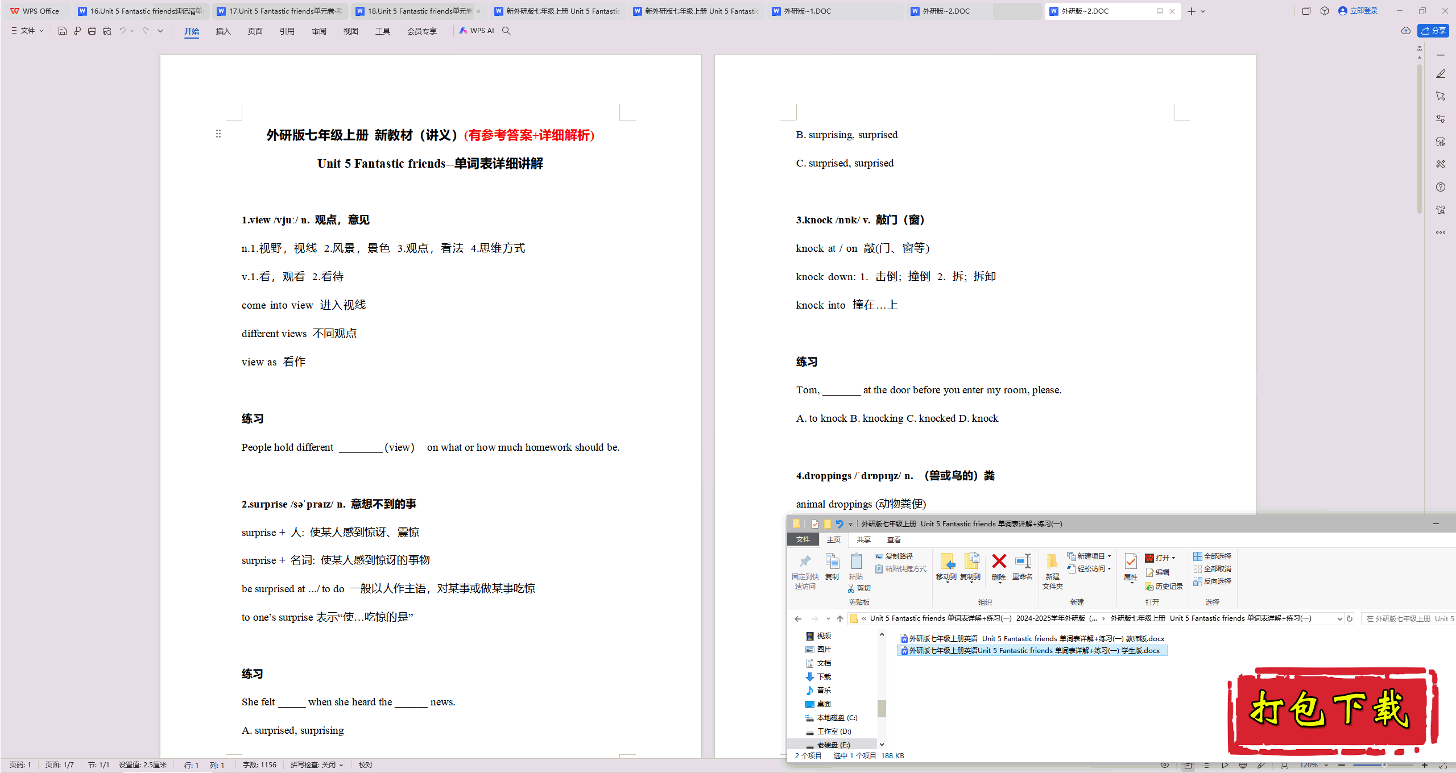The image size is (1456, 773).
Task: Expand the quick access toolbar customize arrow
Action: 160,31
